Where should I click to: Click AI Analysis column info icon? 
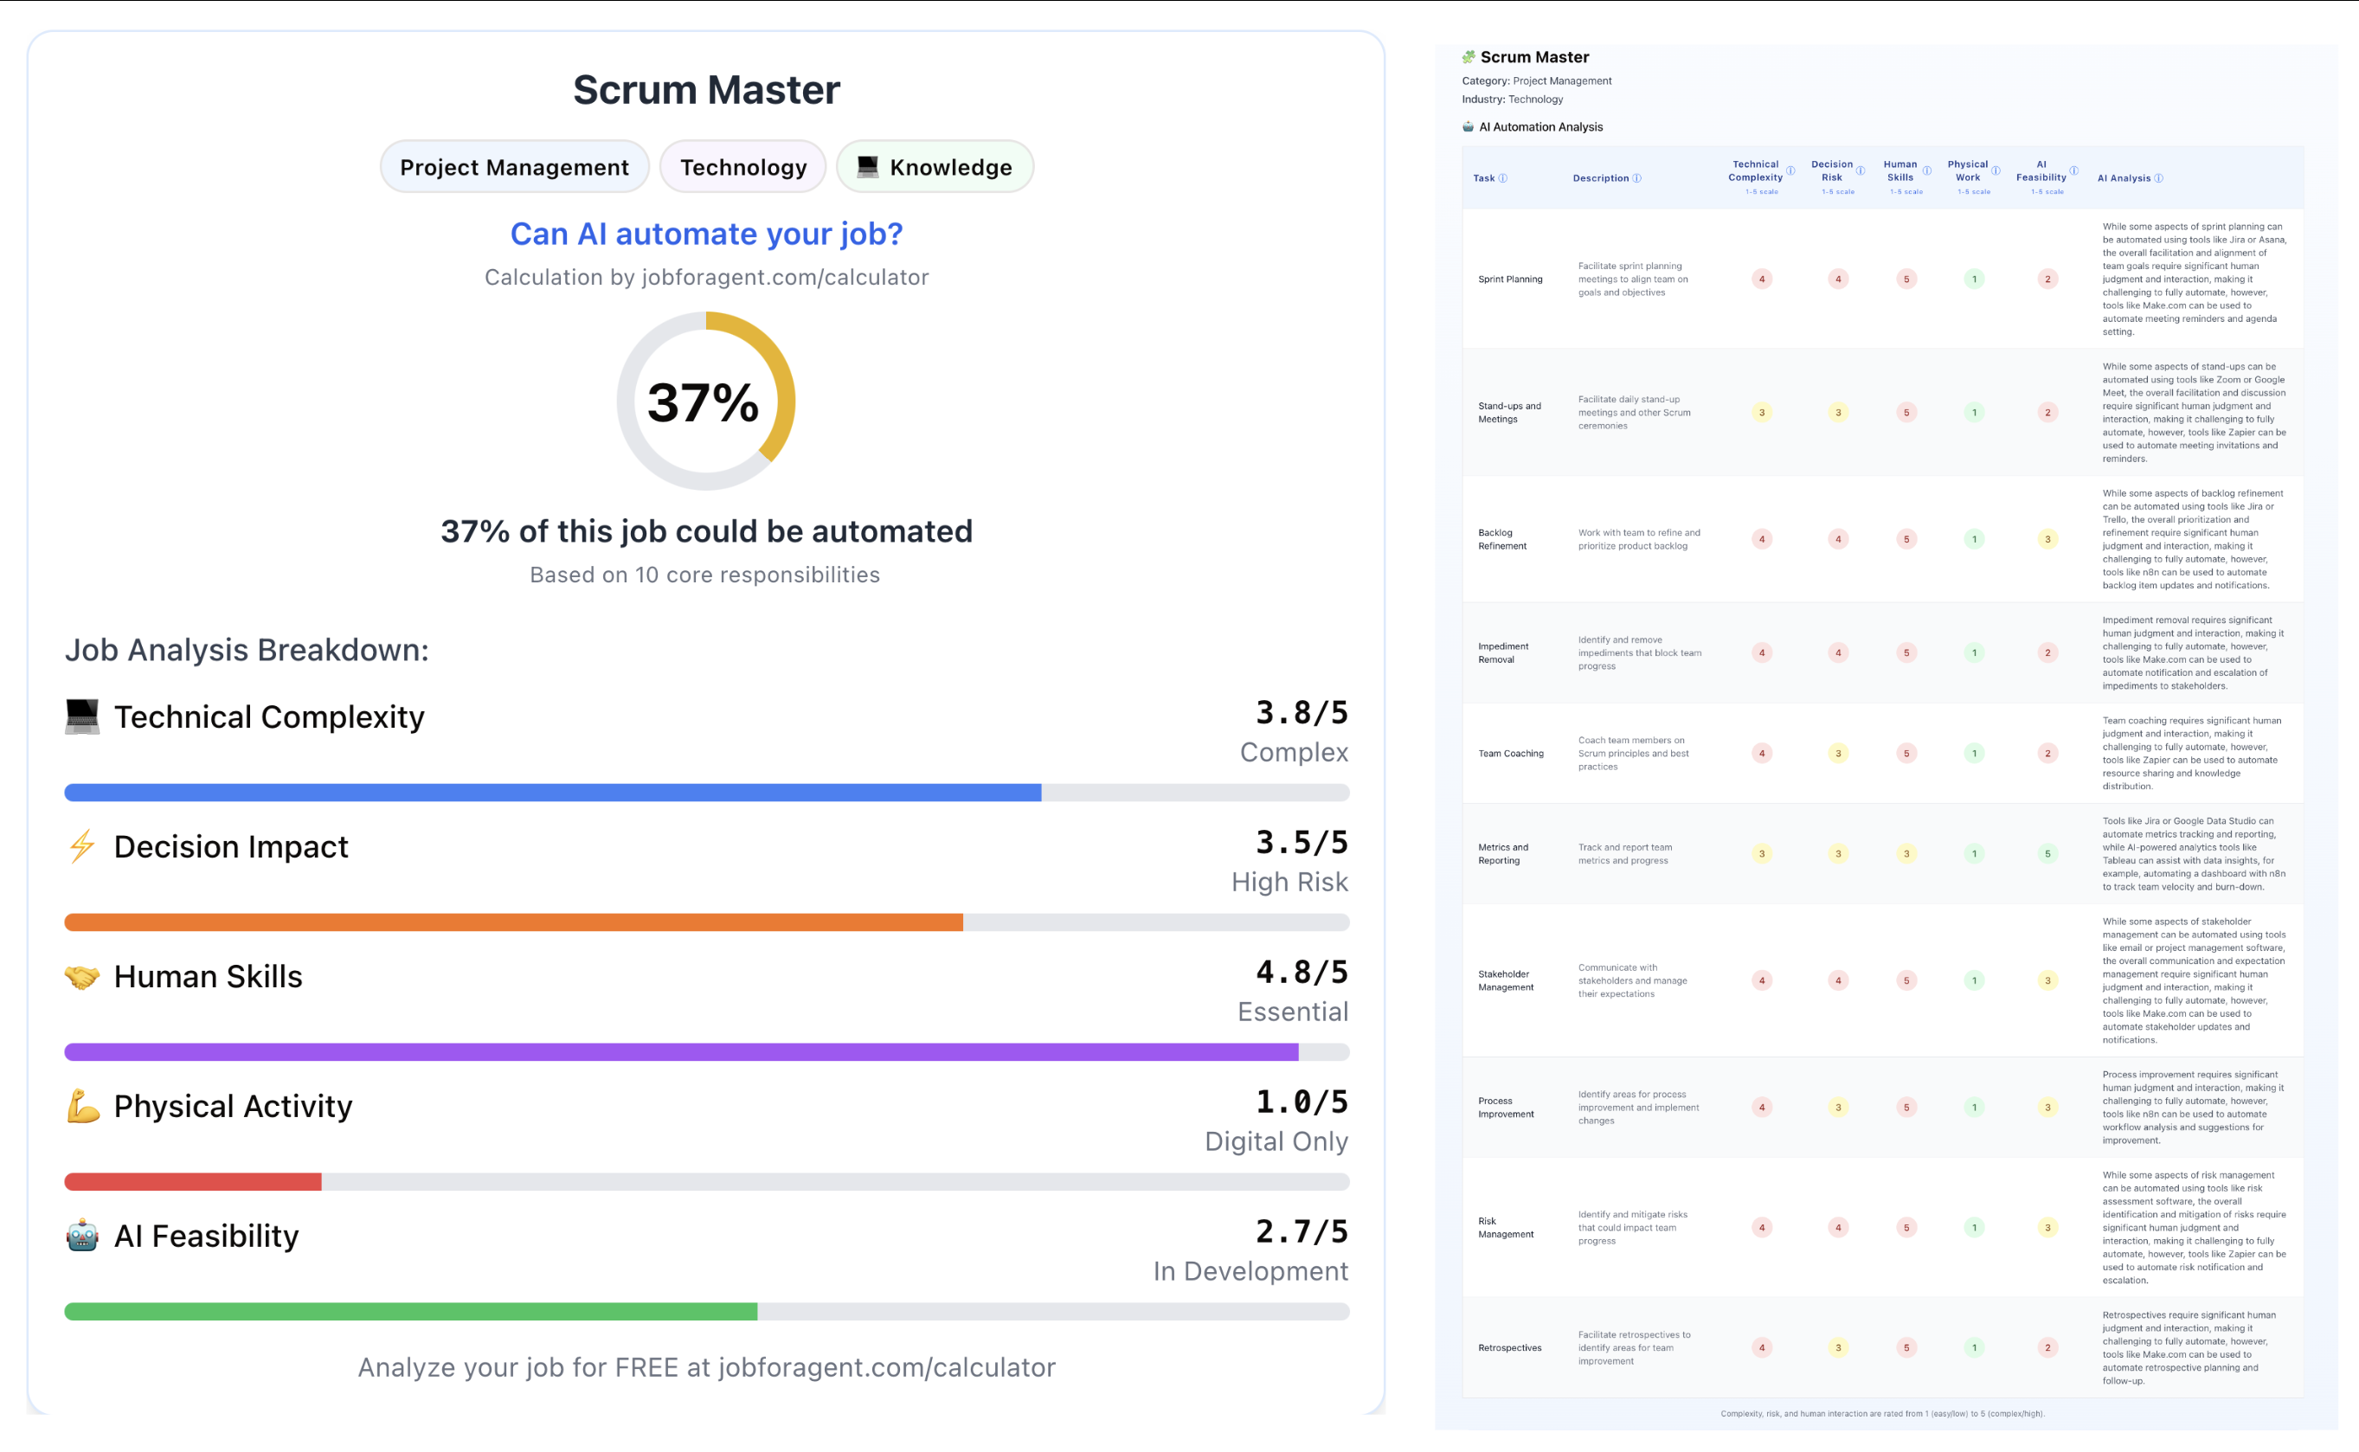coord(2158,177)
